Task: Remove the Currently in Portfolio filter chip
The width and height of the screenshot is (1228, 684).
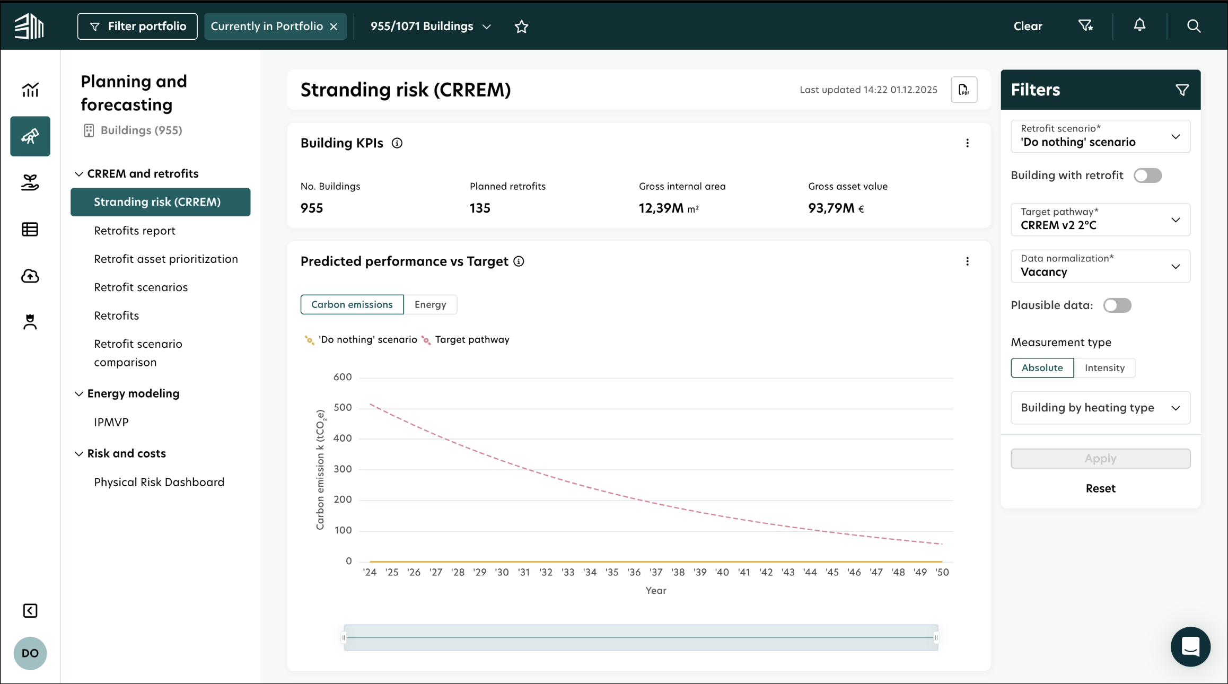Action: point(334,27)
